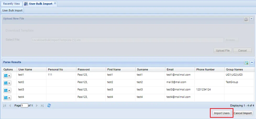Go to next page of results
Image resolution: width=256 pixels, height=119 pixels.
click(x=37, y=106)
